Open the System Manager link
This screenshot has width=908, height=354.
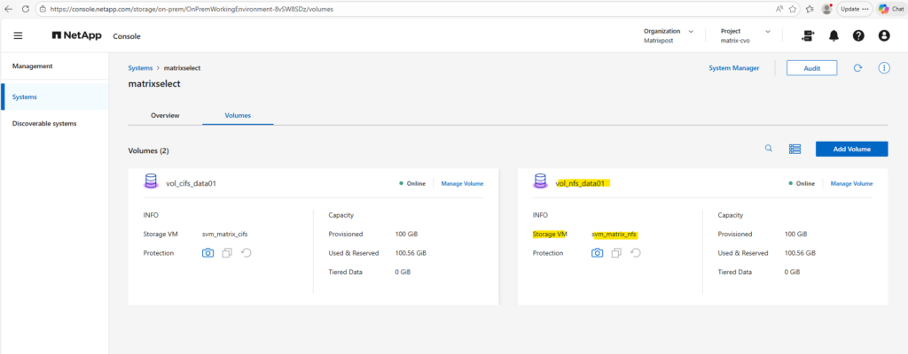point(733,68)
